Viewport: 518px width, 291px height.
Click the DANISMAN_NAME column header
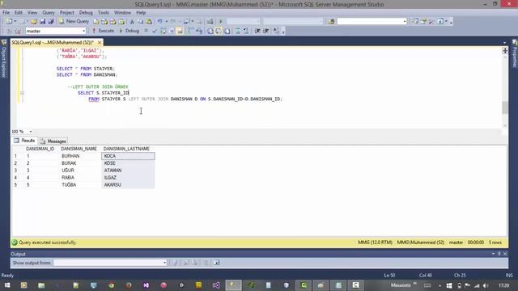[x=79, y=149]
